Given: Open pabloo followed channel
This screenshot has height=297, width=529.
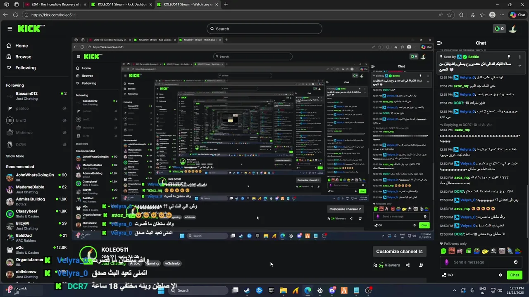Looking at the screenshot, I should click(36, 108).
